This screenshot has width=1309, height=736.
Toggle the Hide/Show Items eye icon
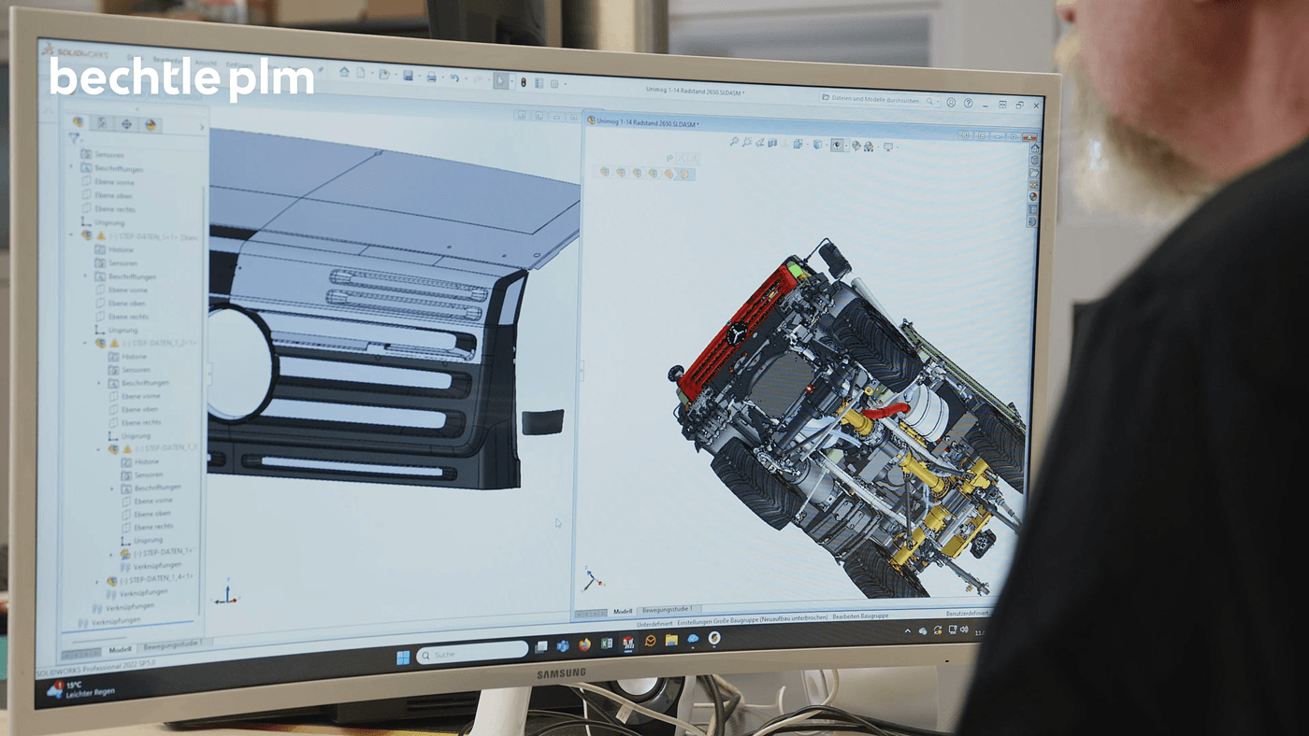click(837, 146)
